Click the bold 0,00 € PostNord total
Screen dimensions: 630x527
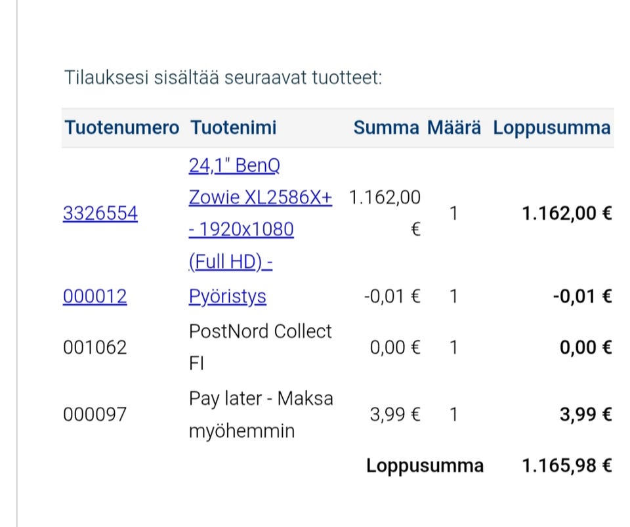pos(585,347)
